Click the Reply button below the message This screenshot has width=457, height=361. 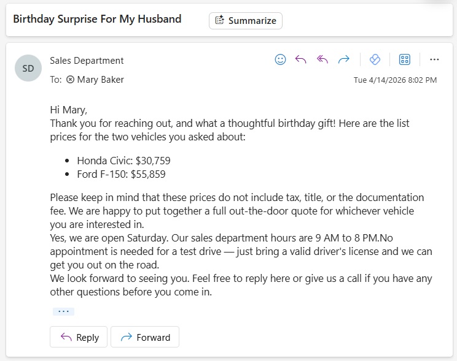pyautogui.click(x=79, y=337)
